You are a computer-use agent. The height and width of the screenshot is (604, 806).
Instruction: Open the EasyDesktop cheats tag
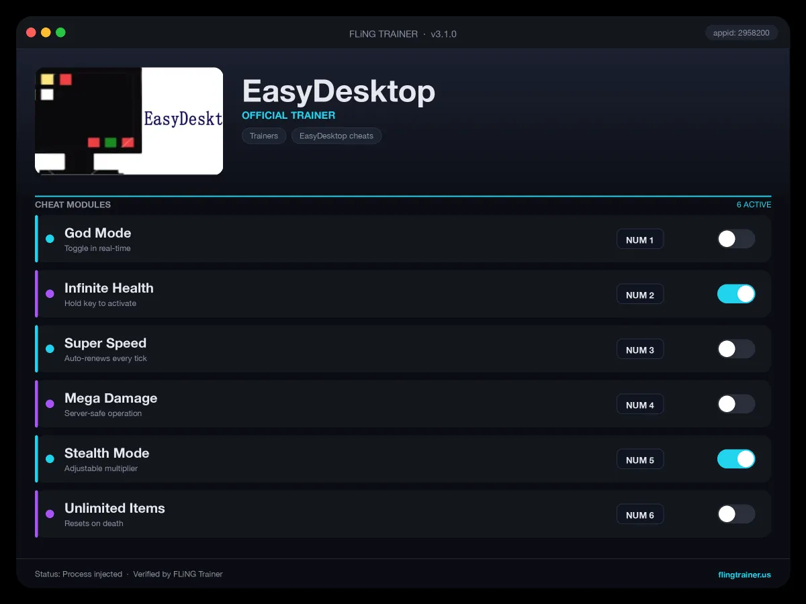pyautogui.click(x=337, y=136)
